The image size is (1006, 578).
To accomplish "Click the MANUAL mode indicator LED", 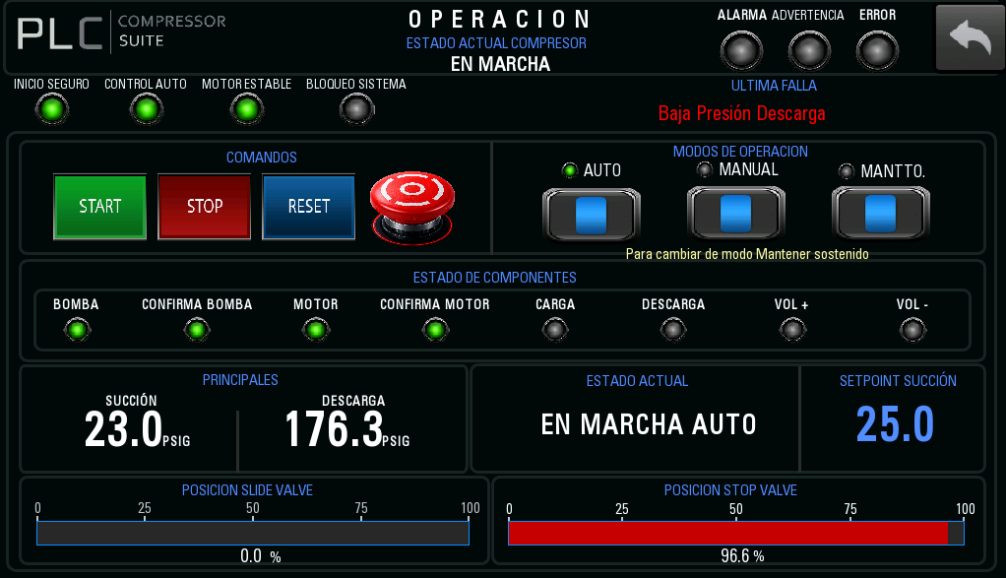I will point(705,169).
